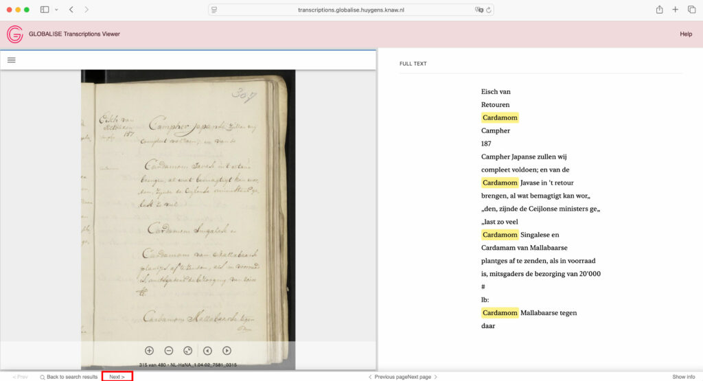Focus the address bar URL
This screenshot has width=703, height=381.
pyautogui.click(x=351, y=10)
